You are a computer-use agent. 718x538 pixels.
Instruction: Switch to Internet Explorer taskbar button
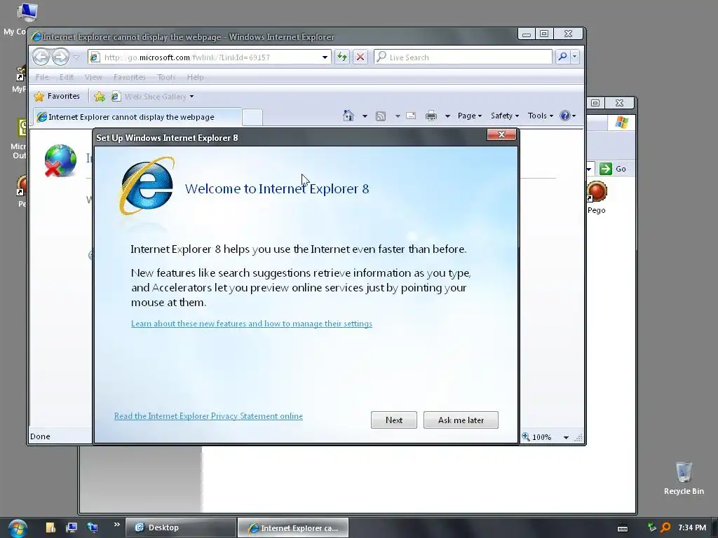(x=293, y=528)
